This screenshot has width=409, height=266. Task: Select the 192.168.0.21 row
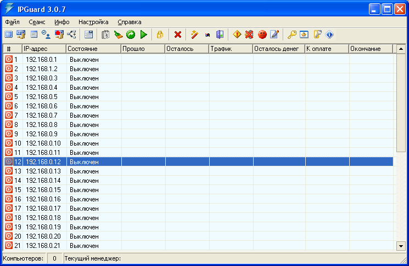pos(198,245)
